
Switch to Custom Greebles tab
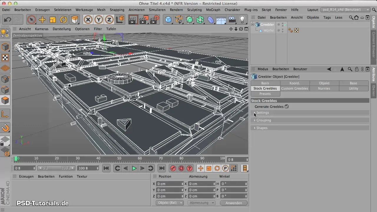pyautogui.click(x=295, y=88)
